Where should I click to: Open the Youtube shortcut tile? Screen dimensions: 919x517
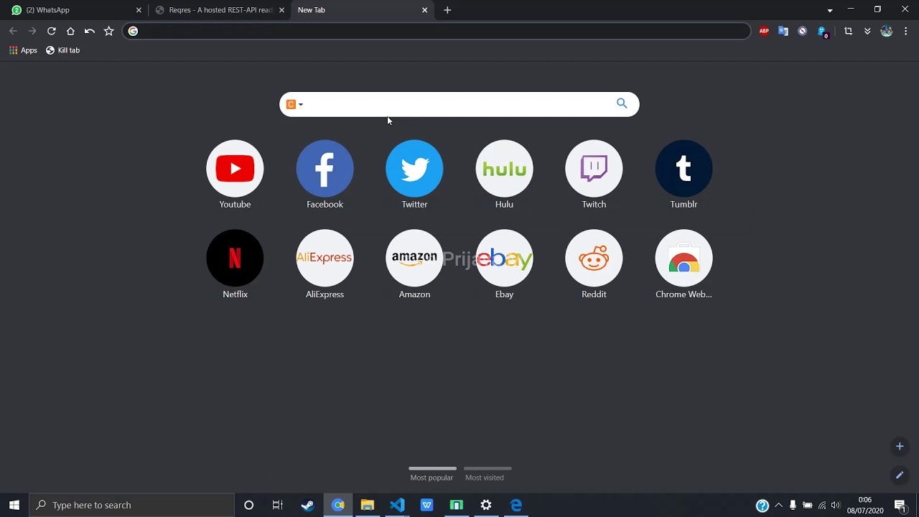click(x=235, y=174)
